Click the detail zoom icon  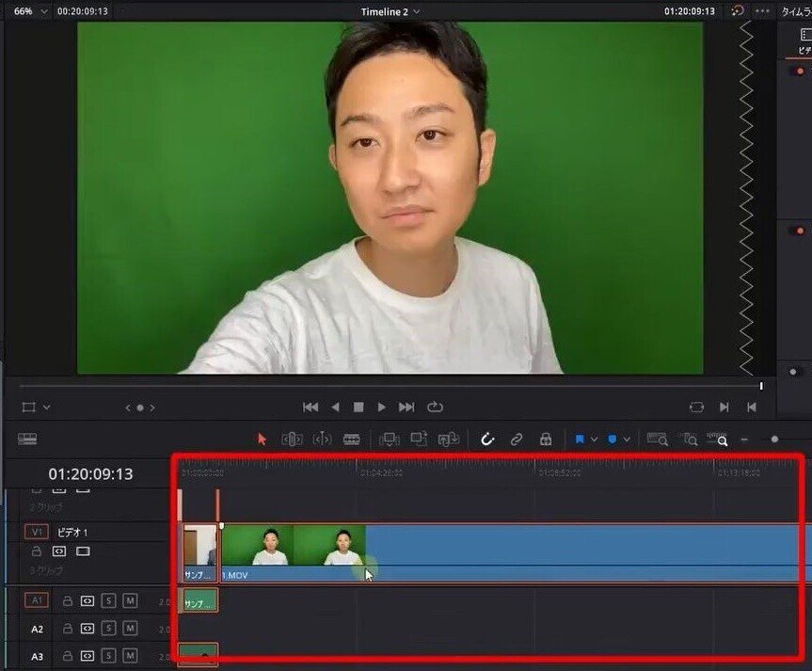click(690, 439)
